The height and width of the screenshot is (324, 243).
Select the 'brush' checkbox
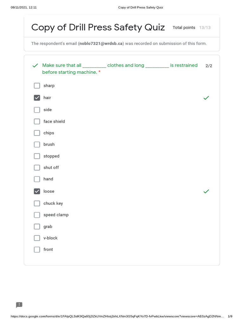point(37,145)
